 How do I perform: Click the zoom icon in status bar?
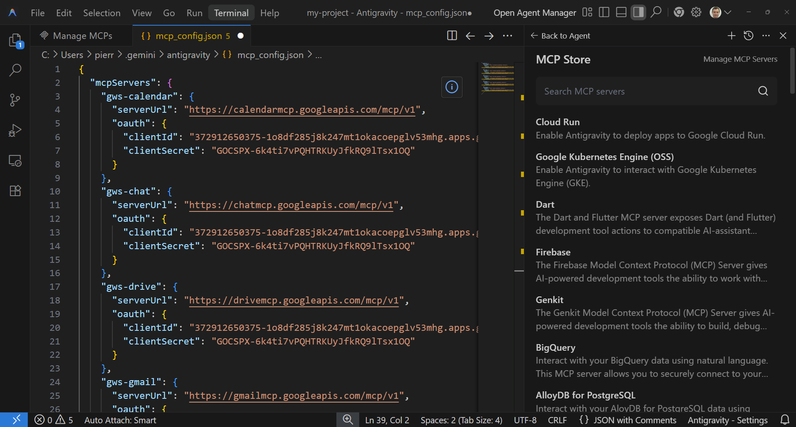pyautogui.click(x=348, y=420)
